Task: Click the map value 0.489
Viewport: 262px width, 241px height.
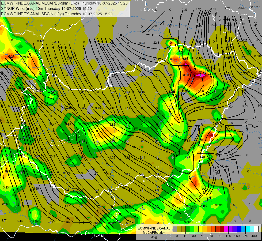Action: [203, 206]
